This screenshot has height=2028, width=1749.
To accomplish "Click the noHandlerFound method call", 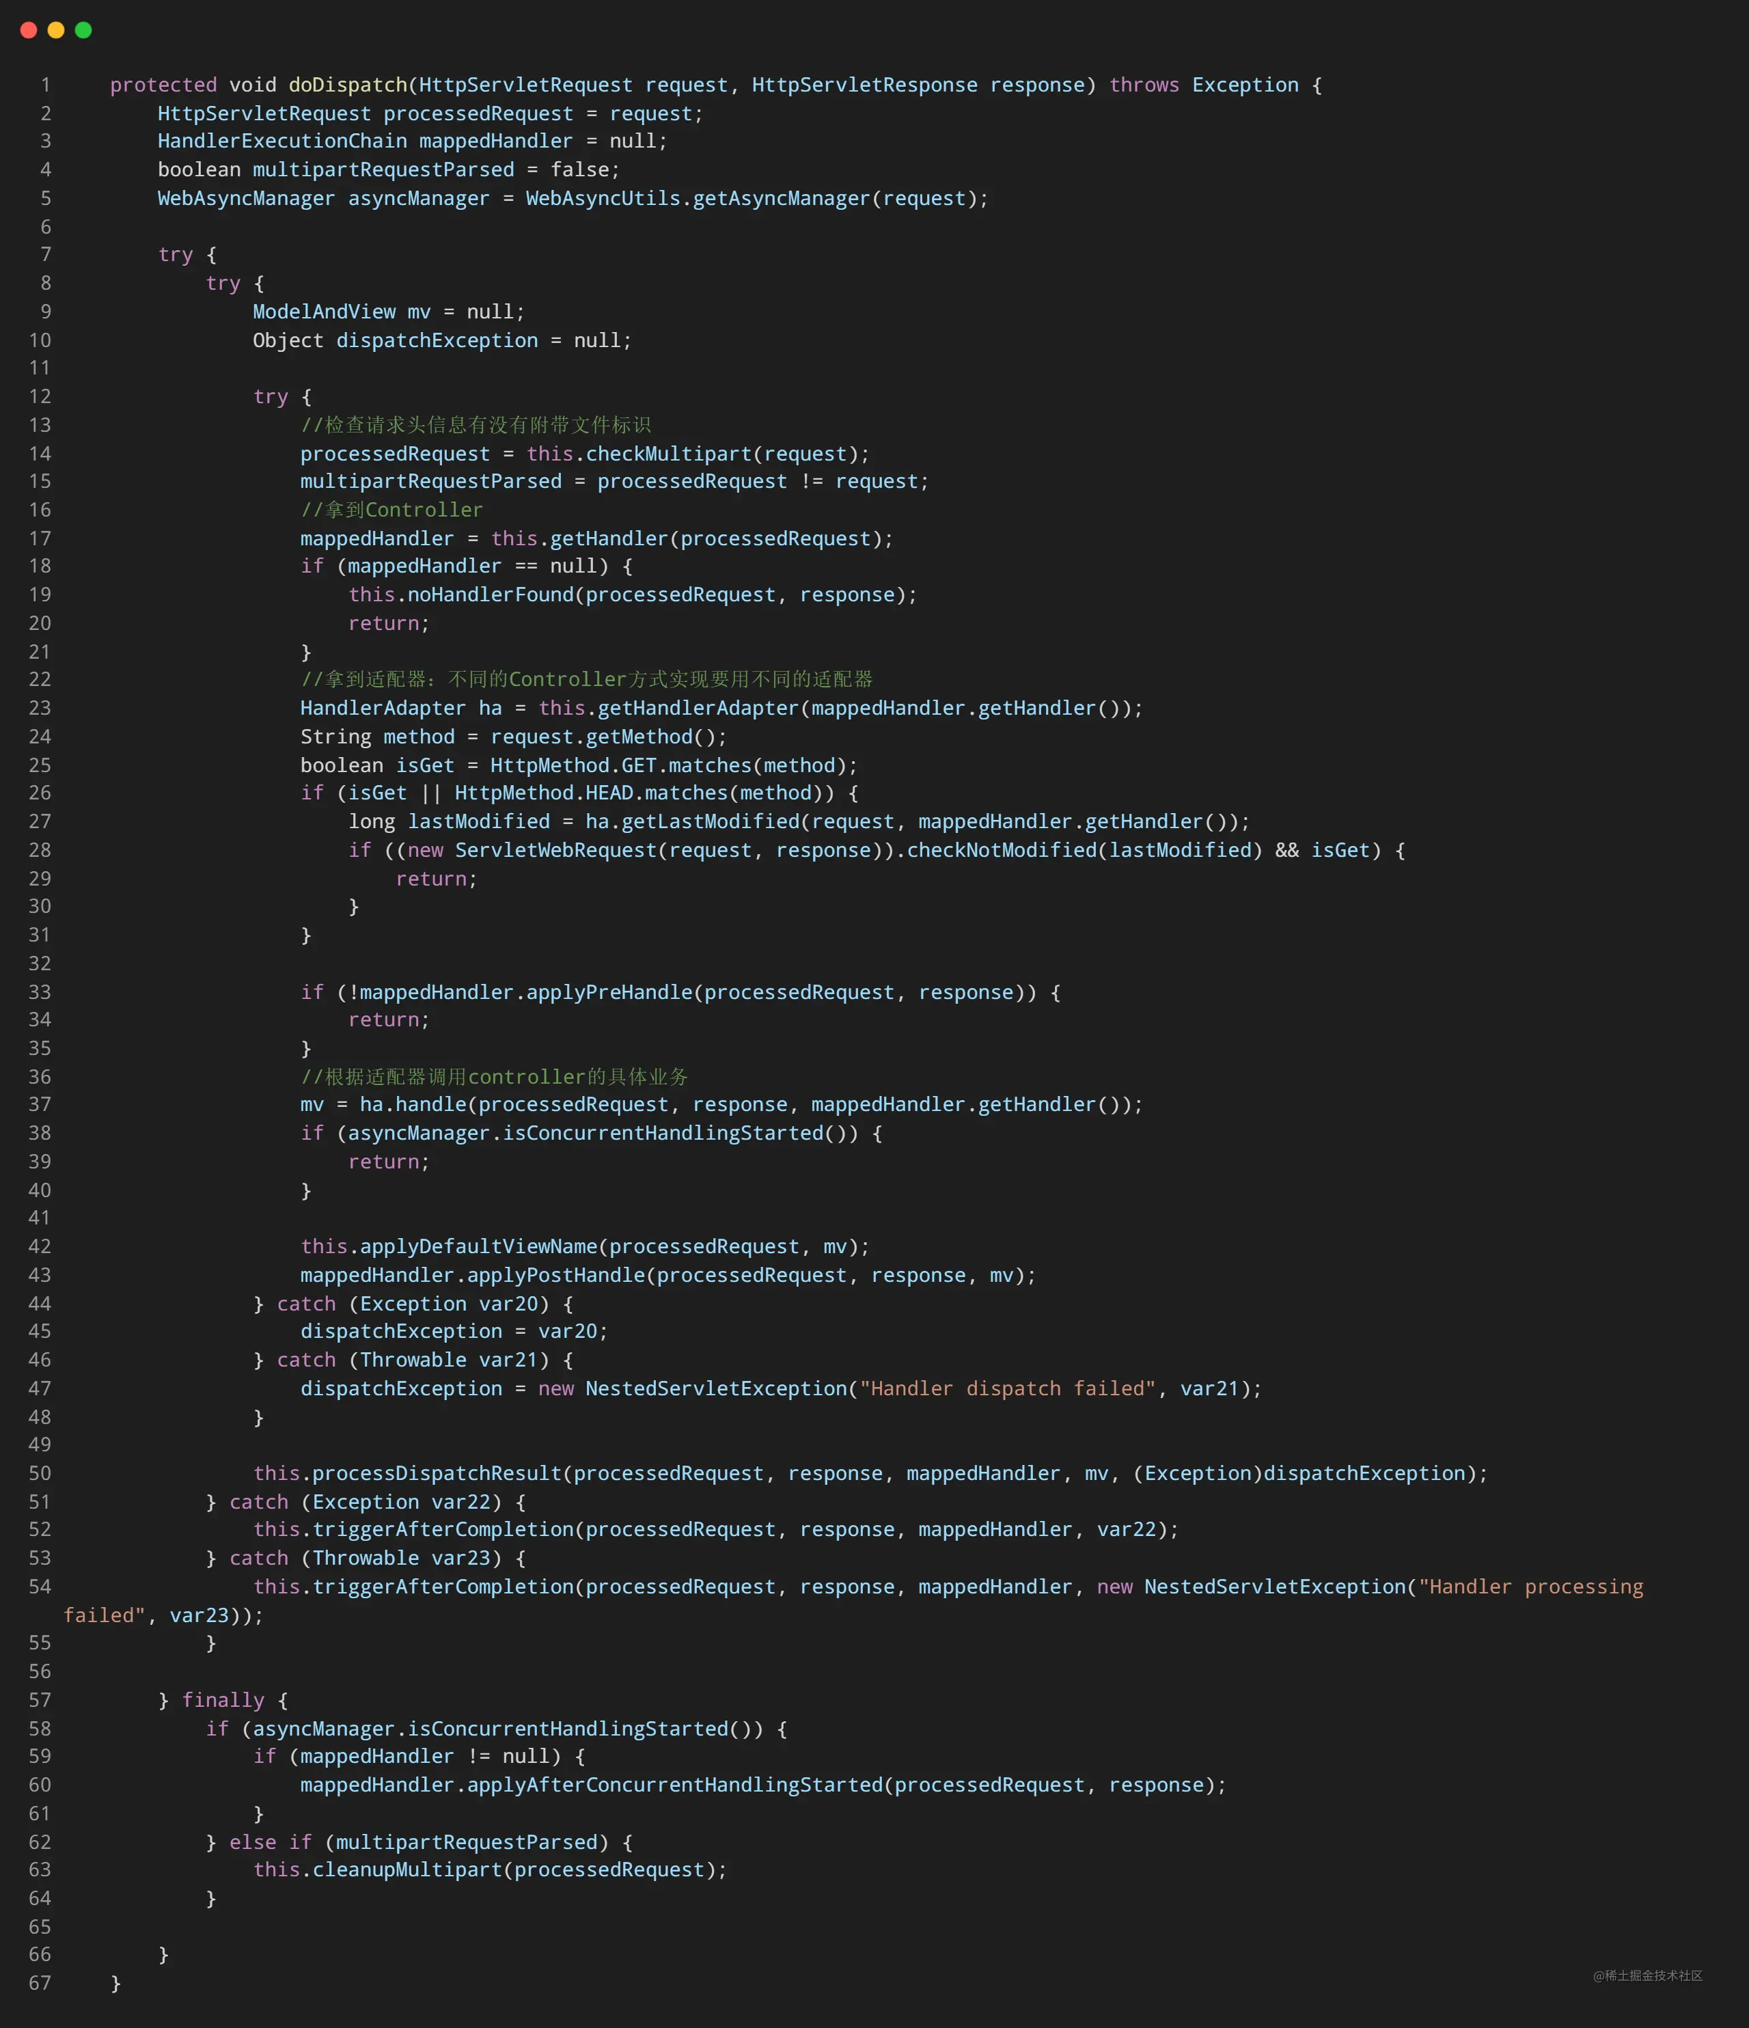I will pos(491,594).
